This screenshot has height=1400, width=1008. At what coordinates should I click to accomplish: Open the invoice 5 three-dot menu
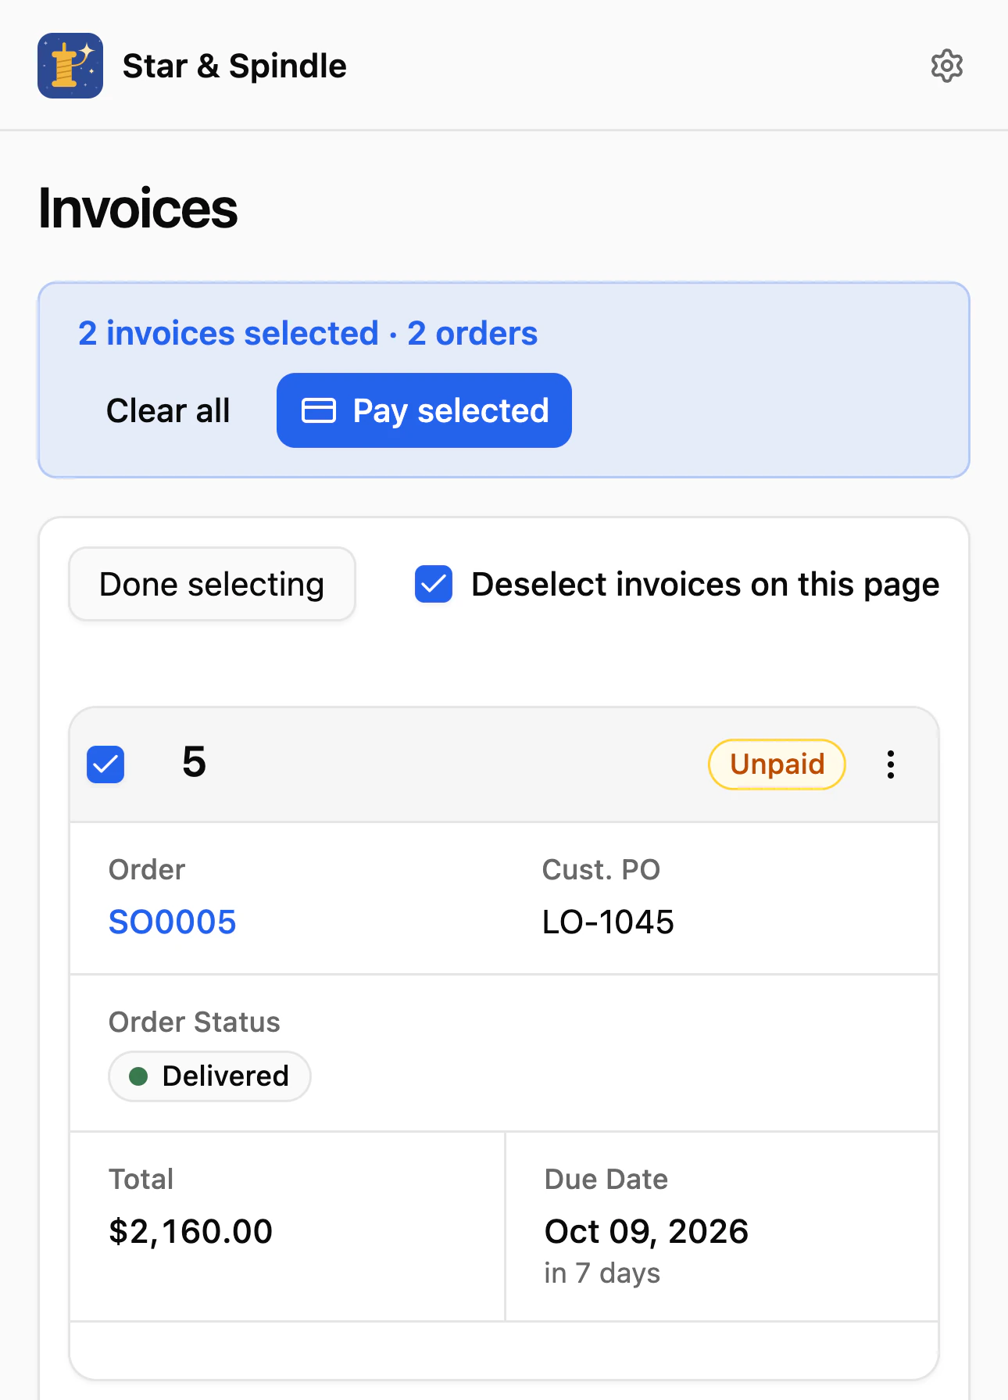pyautogui.click(x=890, y=764)
